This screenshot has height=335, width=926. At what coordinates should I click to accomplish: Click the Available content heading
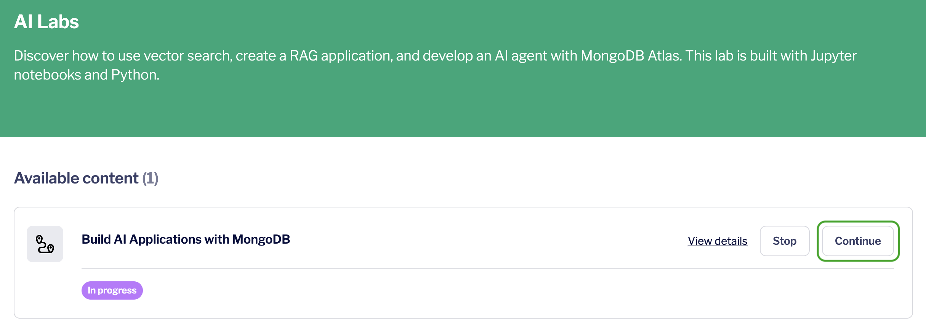(x=76, y=178)
